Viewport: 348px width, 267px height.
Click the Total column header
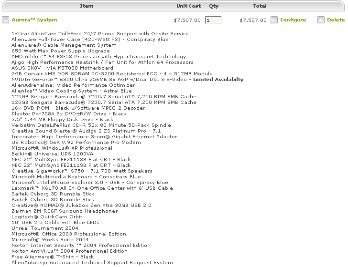pyautogui.click(x=260, y=6)
